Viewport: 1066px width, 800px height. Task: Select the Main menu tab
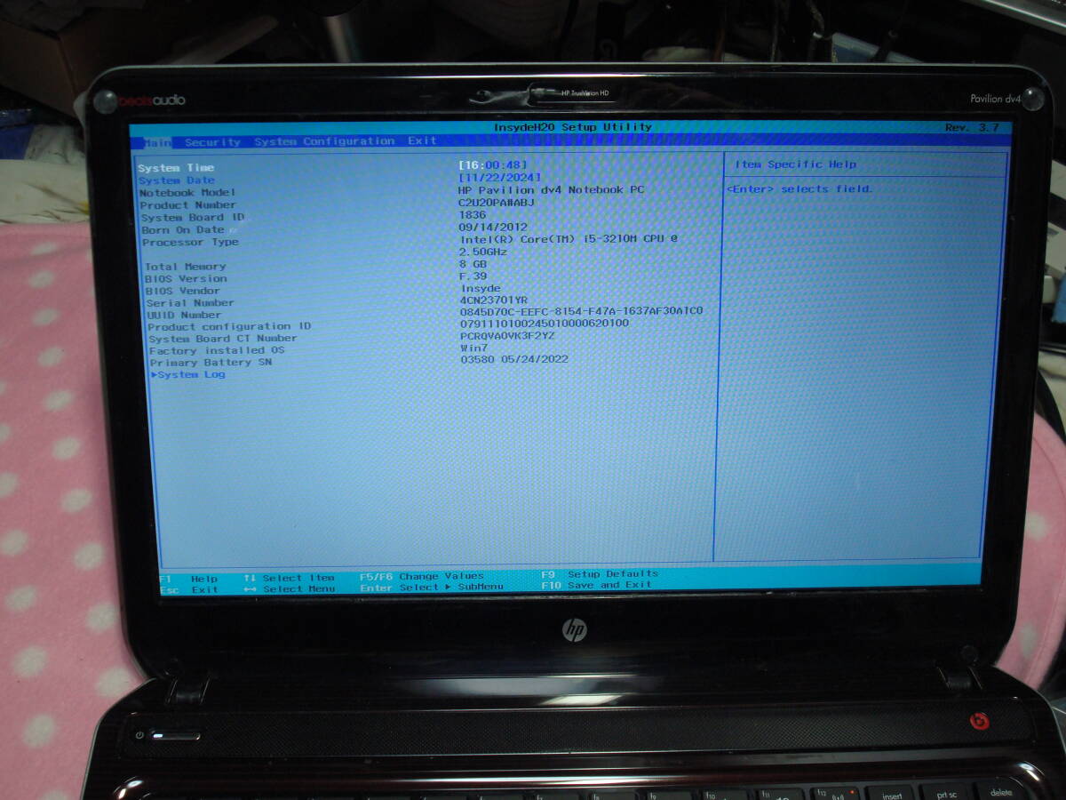(x=157, y=142)
